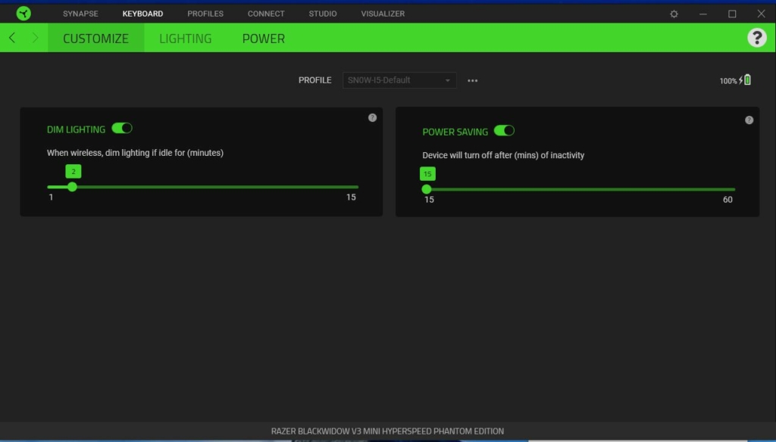Disable the Dim Lighting toggle
This screenshot has width=776, height=442.
pos(122,129)
